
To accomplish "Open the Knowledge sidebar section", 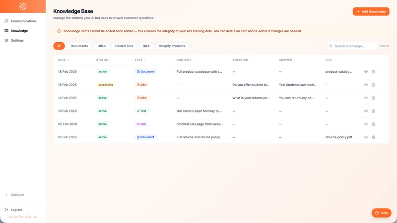I will pos(16,31).
